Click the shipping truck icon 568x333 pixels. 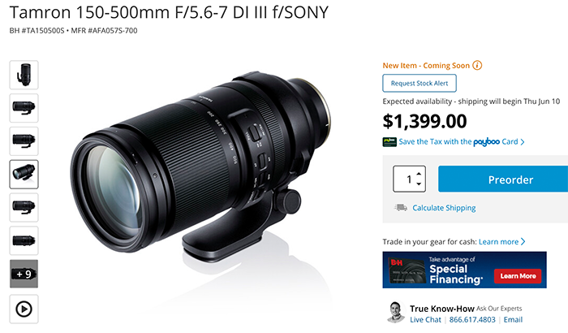(x=401, y=207)
